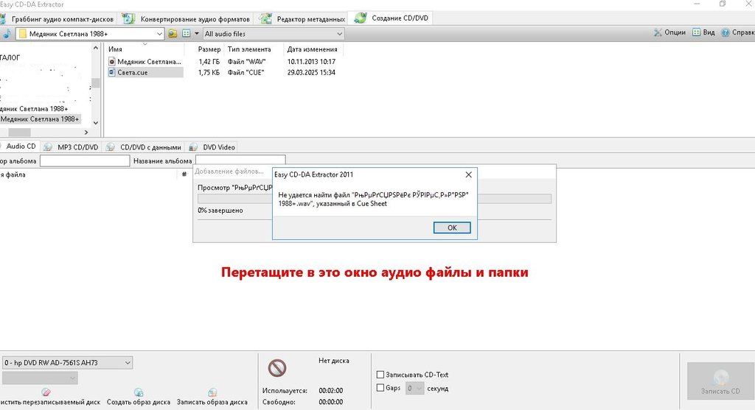Click folder tree scroll up arrow

(x=96, y=48)
